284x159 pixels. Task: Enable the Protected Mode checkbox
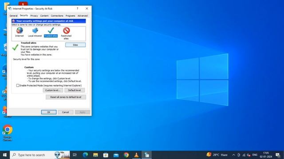click(x=18, y=85)
